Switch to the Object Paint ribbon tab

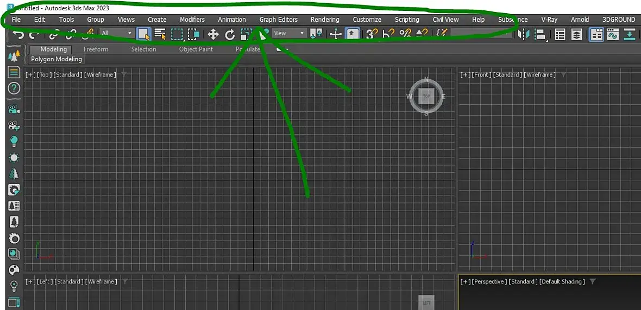coord(196,49)
